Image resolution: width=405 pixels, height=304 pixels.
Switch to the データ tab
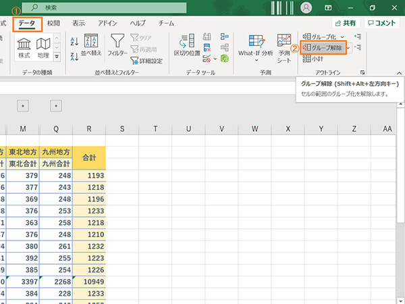pos(27,23)
